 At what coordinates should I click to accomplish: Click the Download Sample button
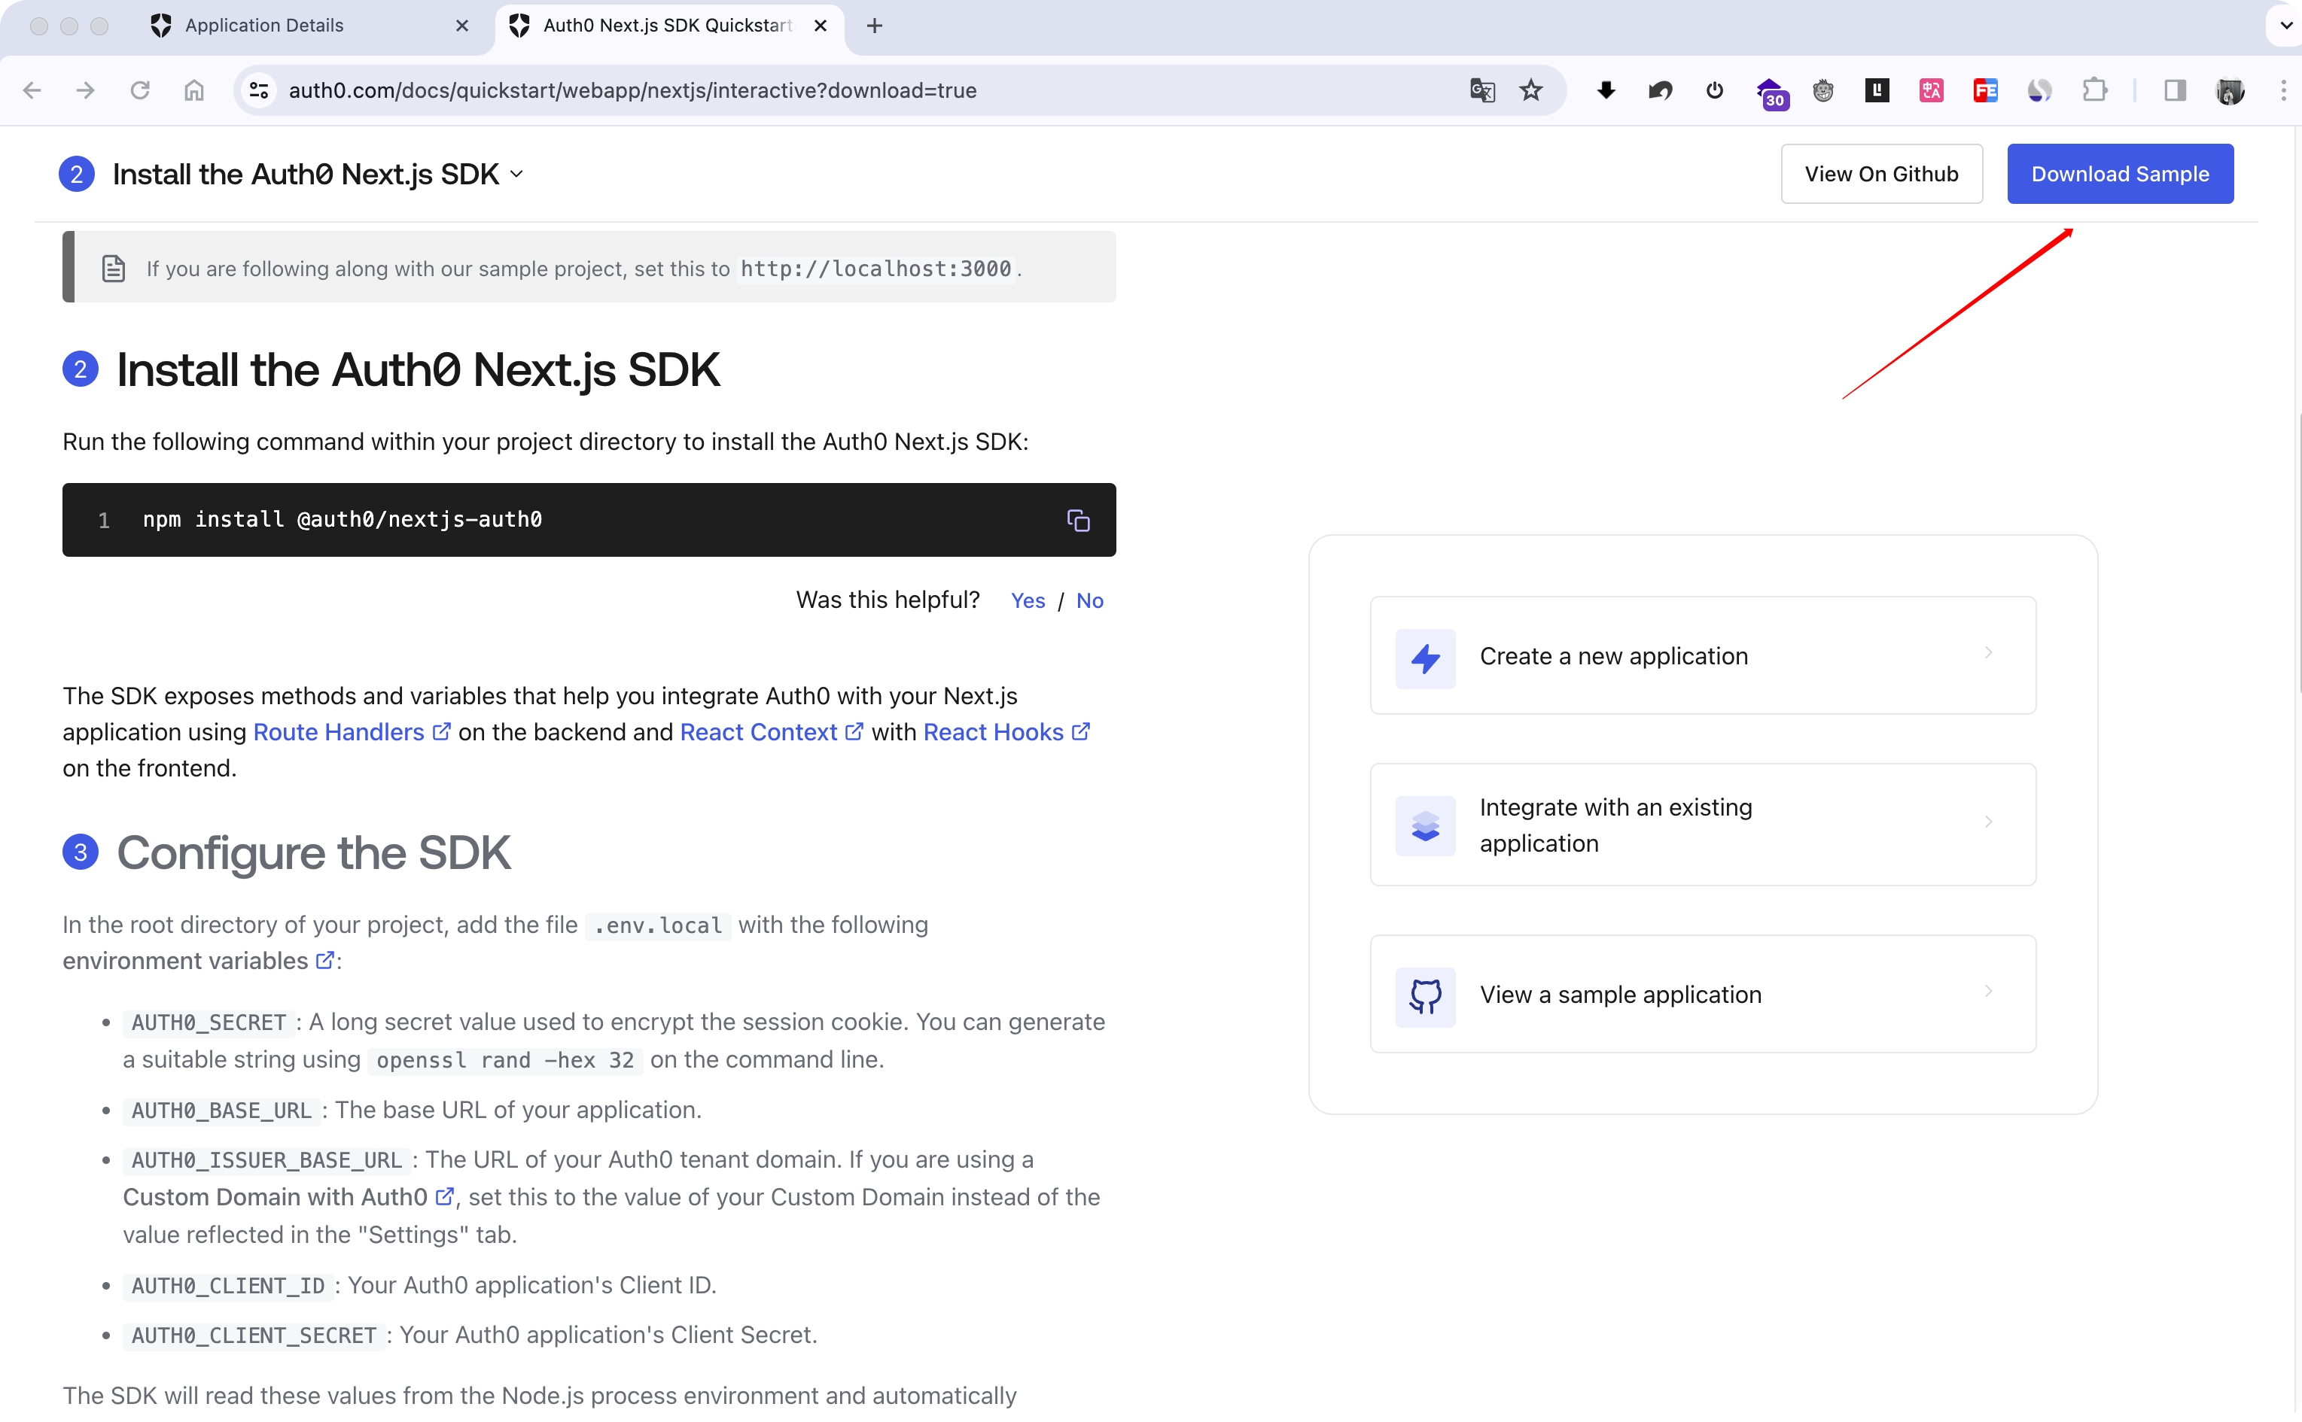coord(2120,173)
